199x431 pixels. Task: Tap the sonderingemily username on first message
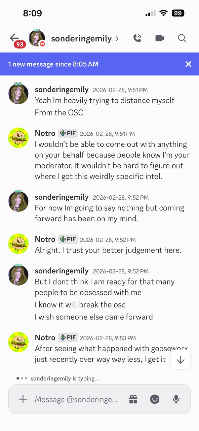(x=62, y=90)
